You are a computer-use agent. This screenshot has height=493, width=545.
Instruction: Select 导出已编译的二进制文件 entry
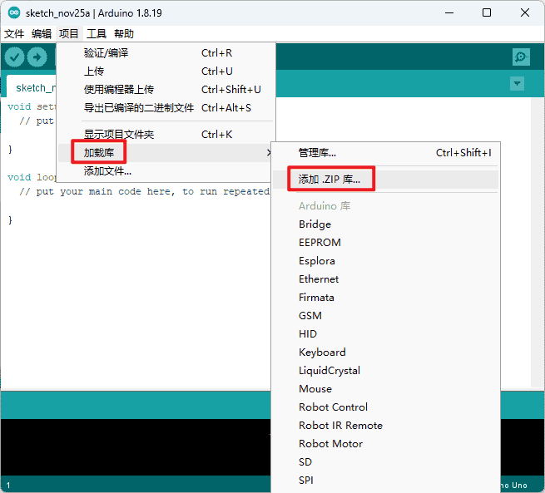tap(166, 108)
